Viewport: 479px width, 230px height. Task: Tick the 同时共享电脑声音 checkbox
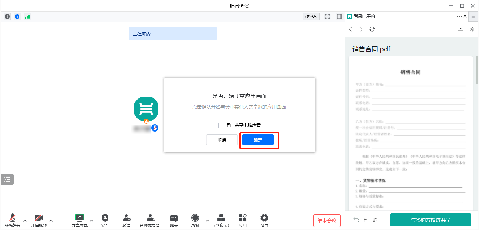pyautogui.click(x=221, y=125)
